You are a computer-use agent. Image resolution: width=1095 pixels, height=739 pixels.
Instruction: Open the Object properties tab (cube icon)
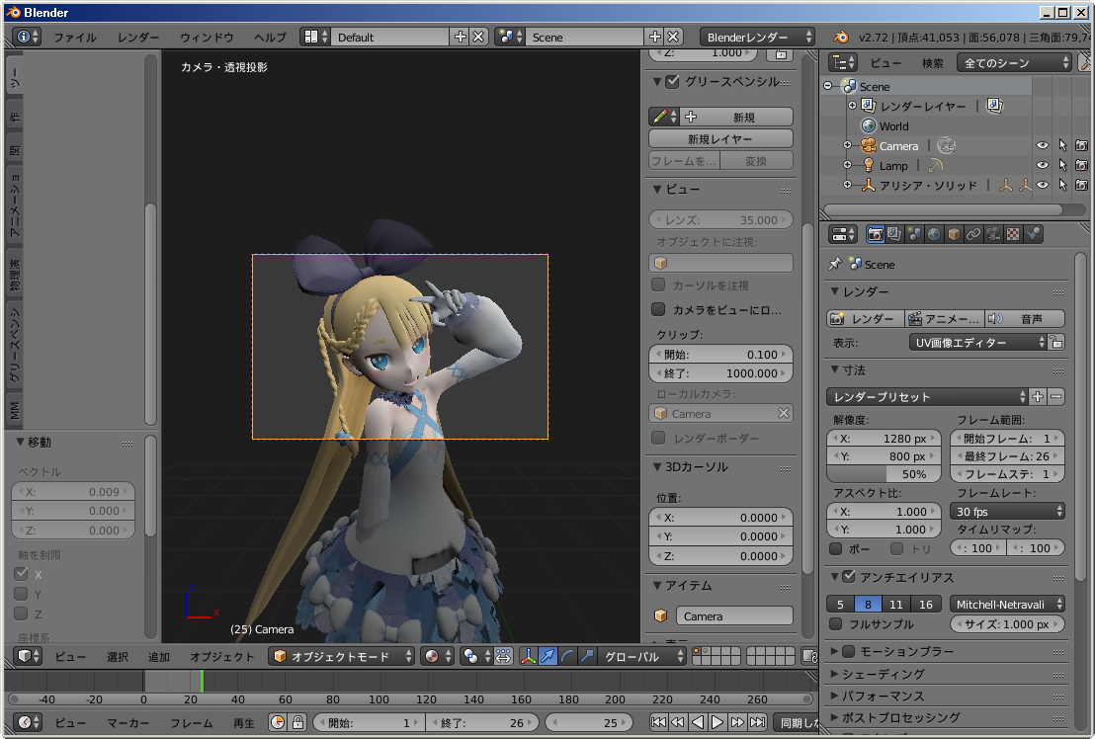click(954, 234)
